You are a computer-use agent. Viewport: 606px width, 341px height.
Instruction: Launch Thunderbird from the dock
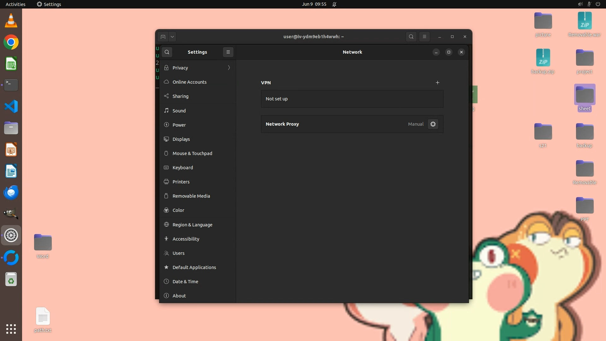[11, 192]
